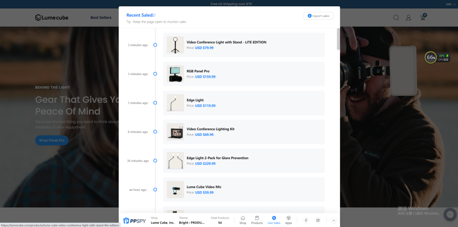This screenshot has height=227, width=458.
Task: Click the RGB Panel Pro title
Action: 198,71
